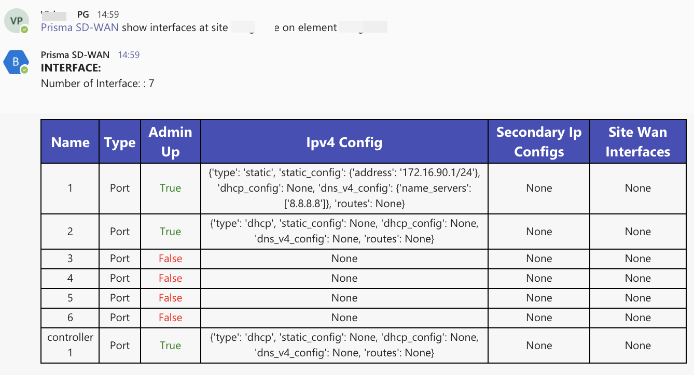The image size is (694, 375).
Task: Click the VP user avatar
Action: click(x=15, y=21)
